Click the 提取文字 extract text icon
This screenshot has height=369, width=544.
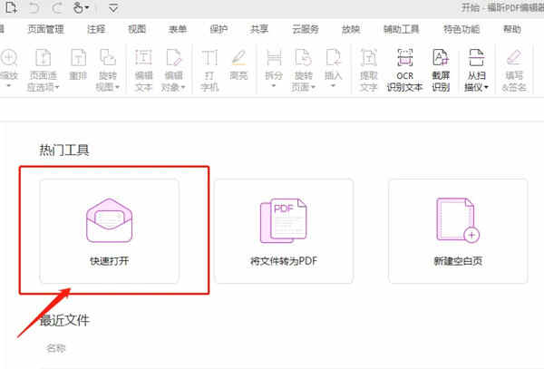pos(368,67)
